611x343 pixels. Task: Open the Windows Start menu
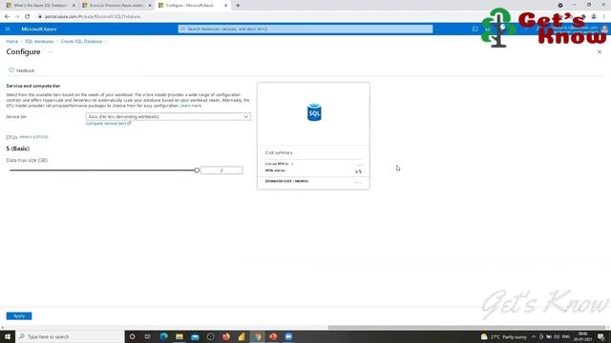coord(8,336)
